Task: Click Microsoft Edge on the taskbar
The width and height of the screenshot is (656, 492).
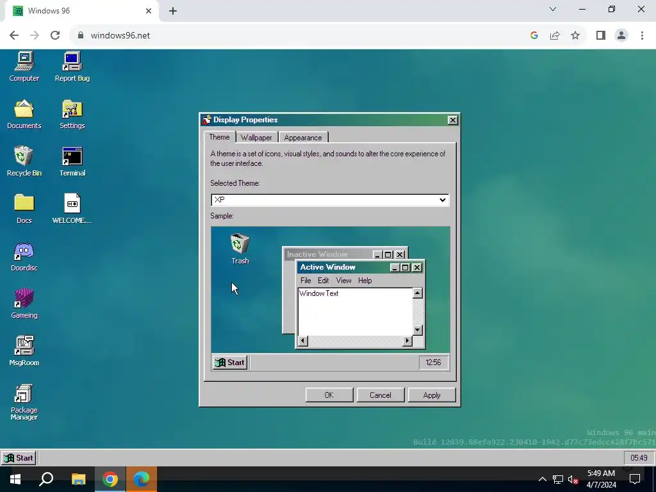Action: pyautogui.click(x=142, y=479)
